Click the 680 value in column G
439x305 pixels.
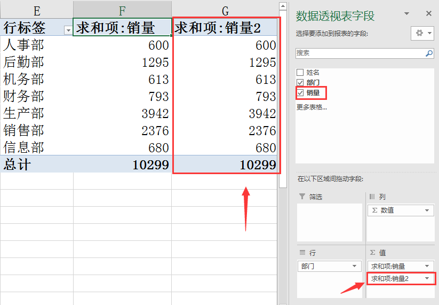coord(266,148)
